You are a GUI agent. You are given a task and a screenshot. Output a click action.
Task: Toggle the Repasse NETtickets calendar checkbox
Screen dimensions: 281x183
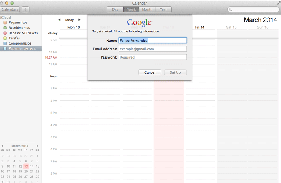point(5,33)
